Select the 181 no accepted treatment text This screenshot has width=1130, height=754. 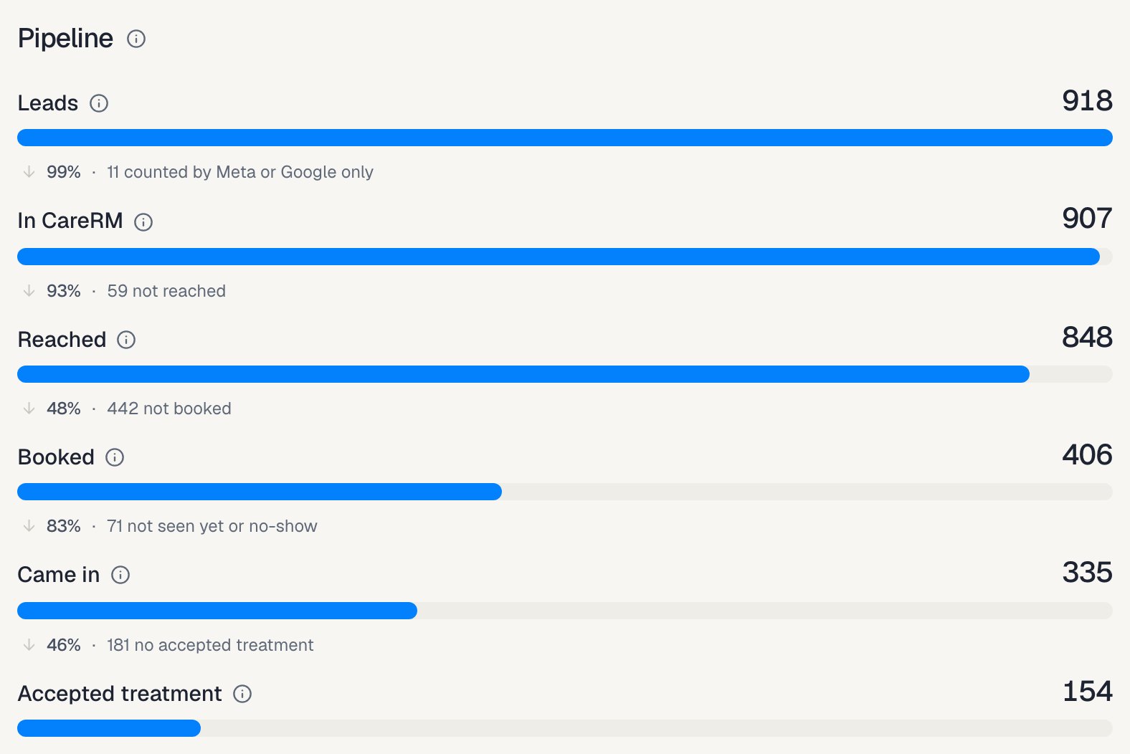point(210,645)
